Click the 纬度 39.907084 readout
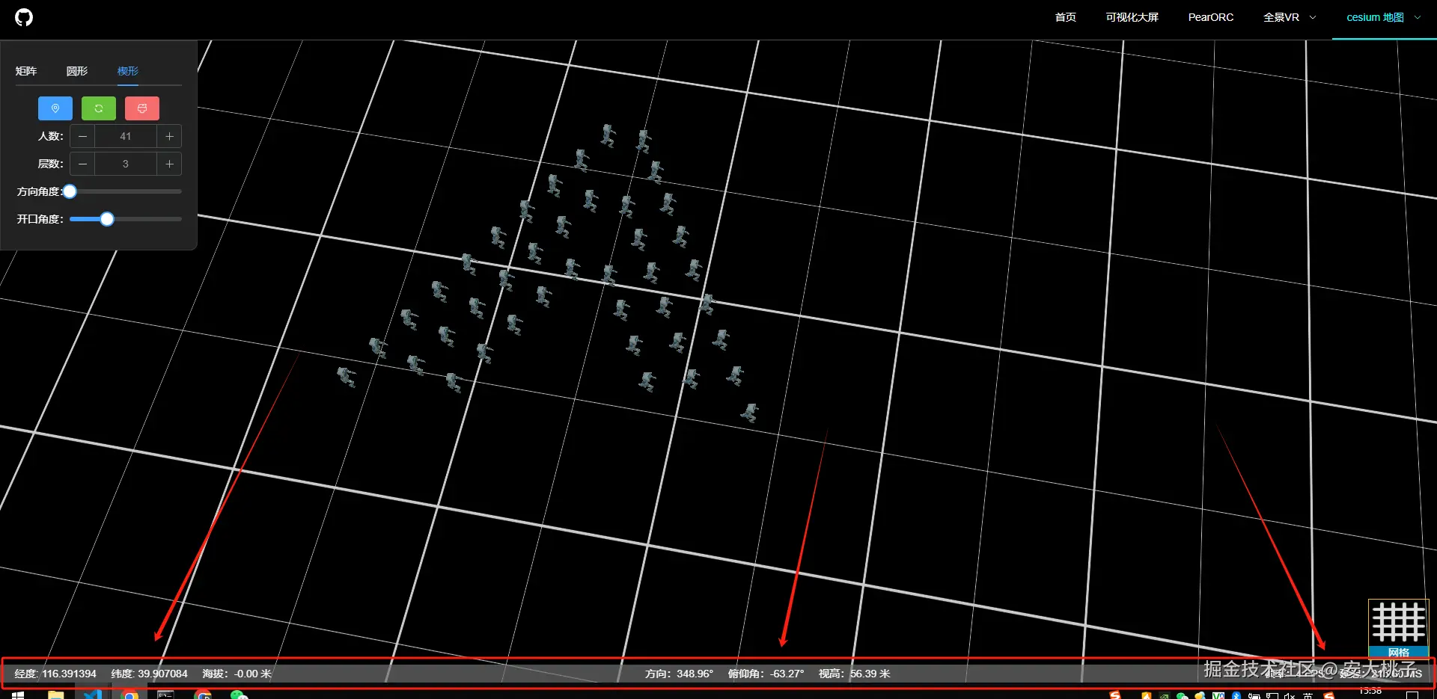The image size is (1437, 699). (150, 674)
